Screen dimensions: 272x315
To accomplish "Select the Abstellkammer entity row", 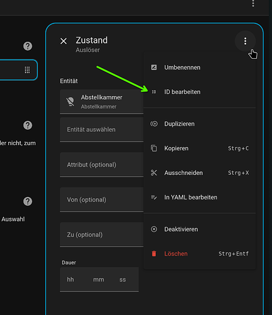I will [x=102, y=102].
